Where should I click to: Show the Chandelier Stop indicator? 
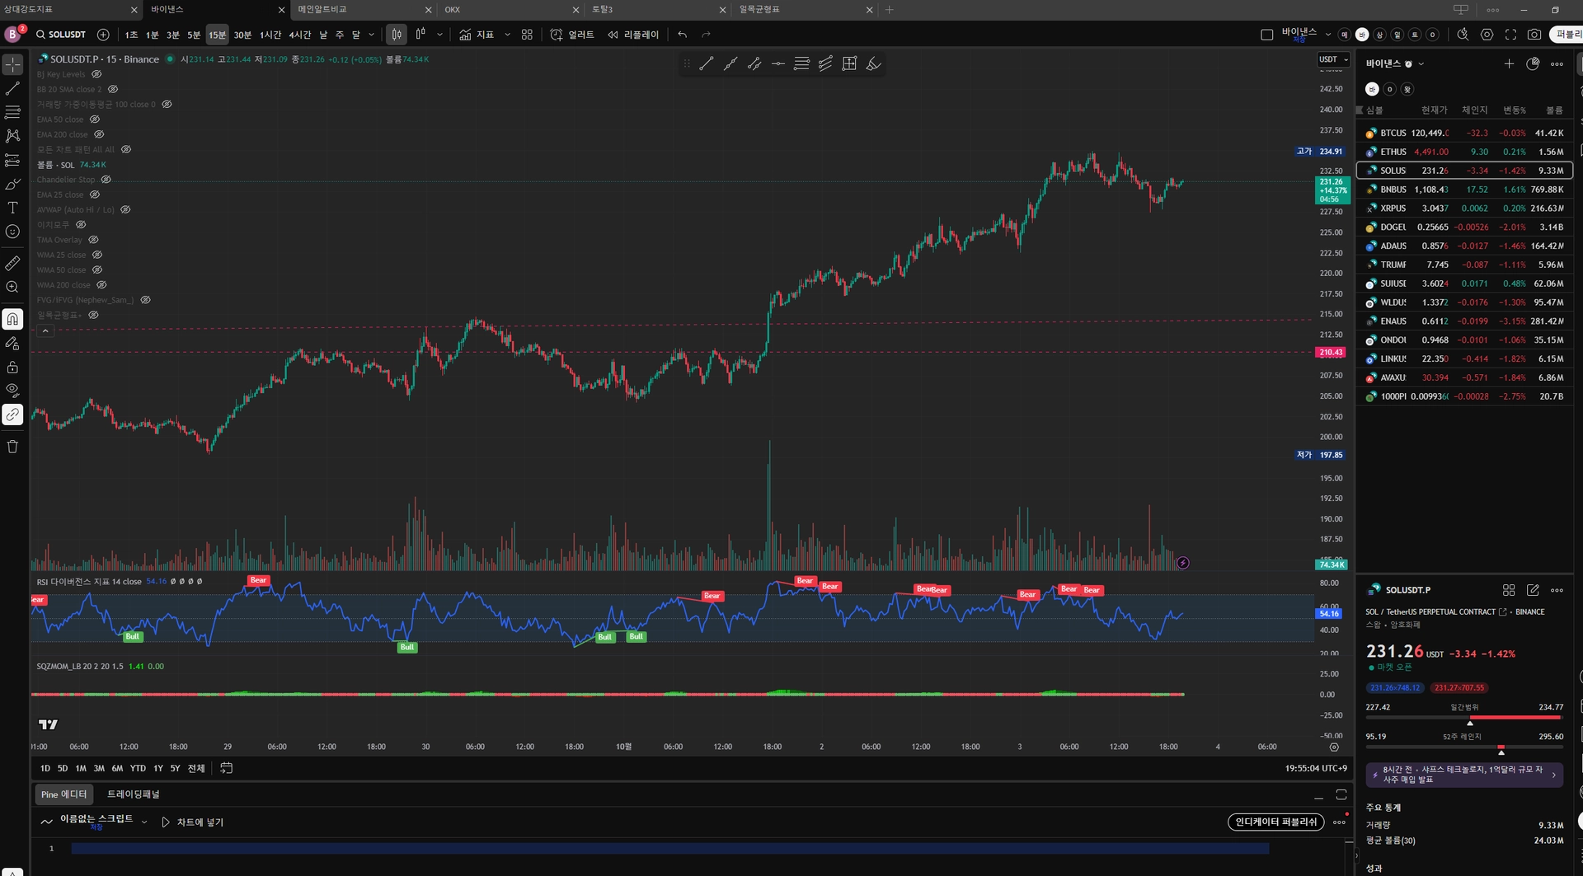click(x=106, y=180)
